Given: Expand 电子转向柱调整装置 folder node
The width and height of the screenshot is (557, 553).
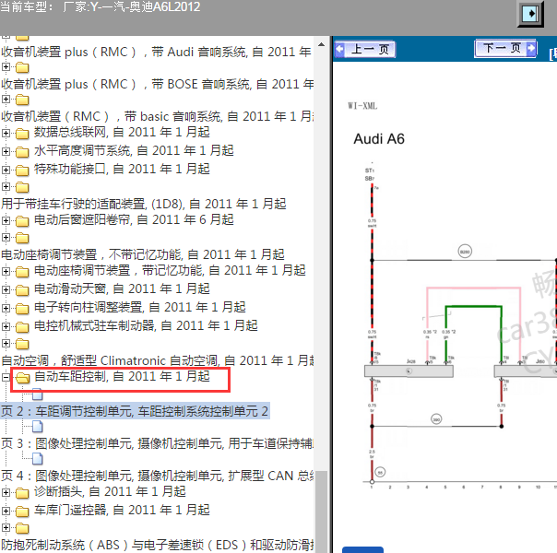Looking at the screenshot, I should (x=6, y=309).
